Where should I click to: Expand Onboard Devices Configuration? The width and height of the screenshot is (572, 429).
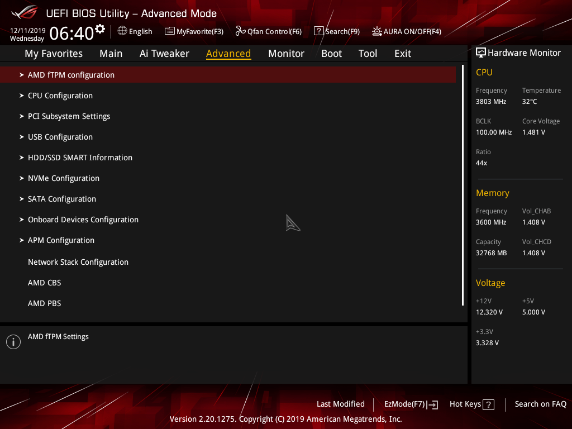(x=83, y=220)
